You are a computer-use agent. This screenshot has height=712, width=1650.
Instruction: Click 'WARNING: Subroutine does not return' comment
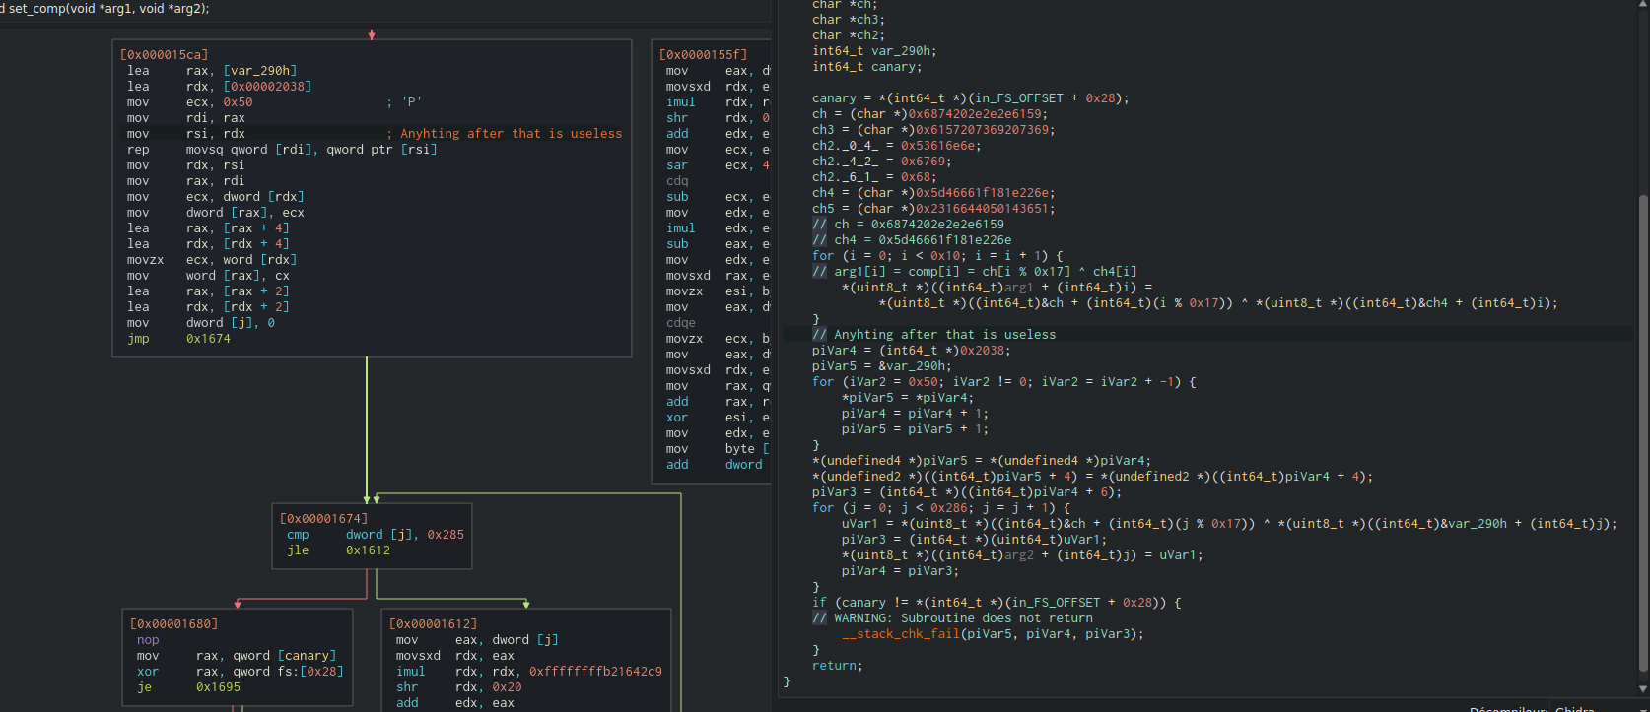pos(952,618)
